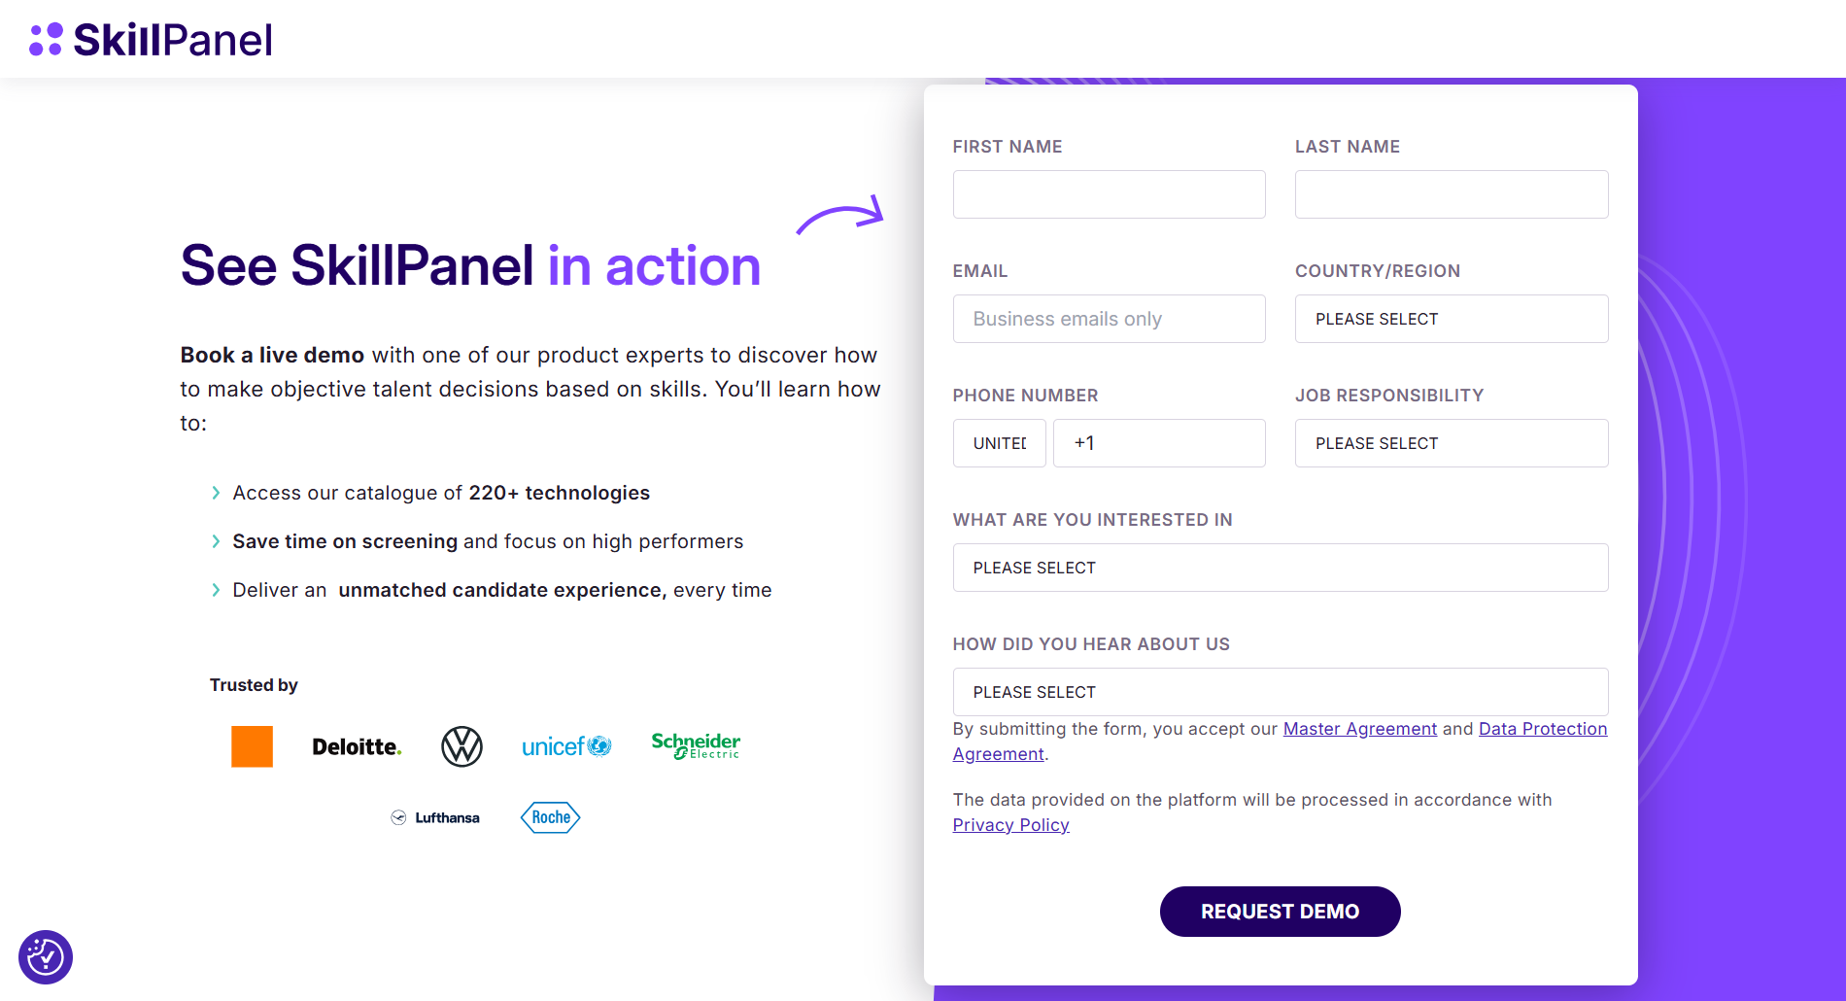This screenshot has width=1846, height=1001.
Task: Click the Lufthansa logo
Action: pos(435,817)
